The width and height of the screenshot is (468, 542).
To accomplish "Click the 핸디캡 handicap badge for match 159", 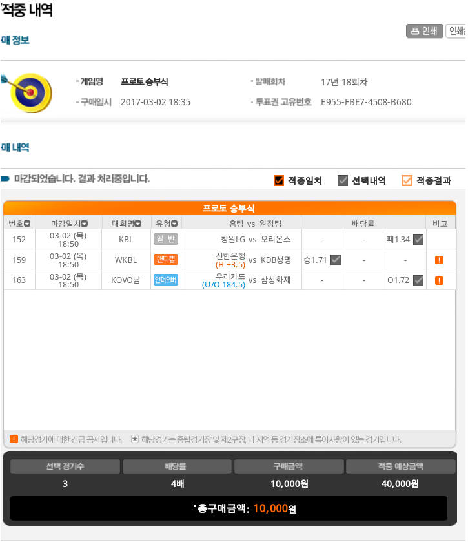I will [x=166, y=259].
